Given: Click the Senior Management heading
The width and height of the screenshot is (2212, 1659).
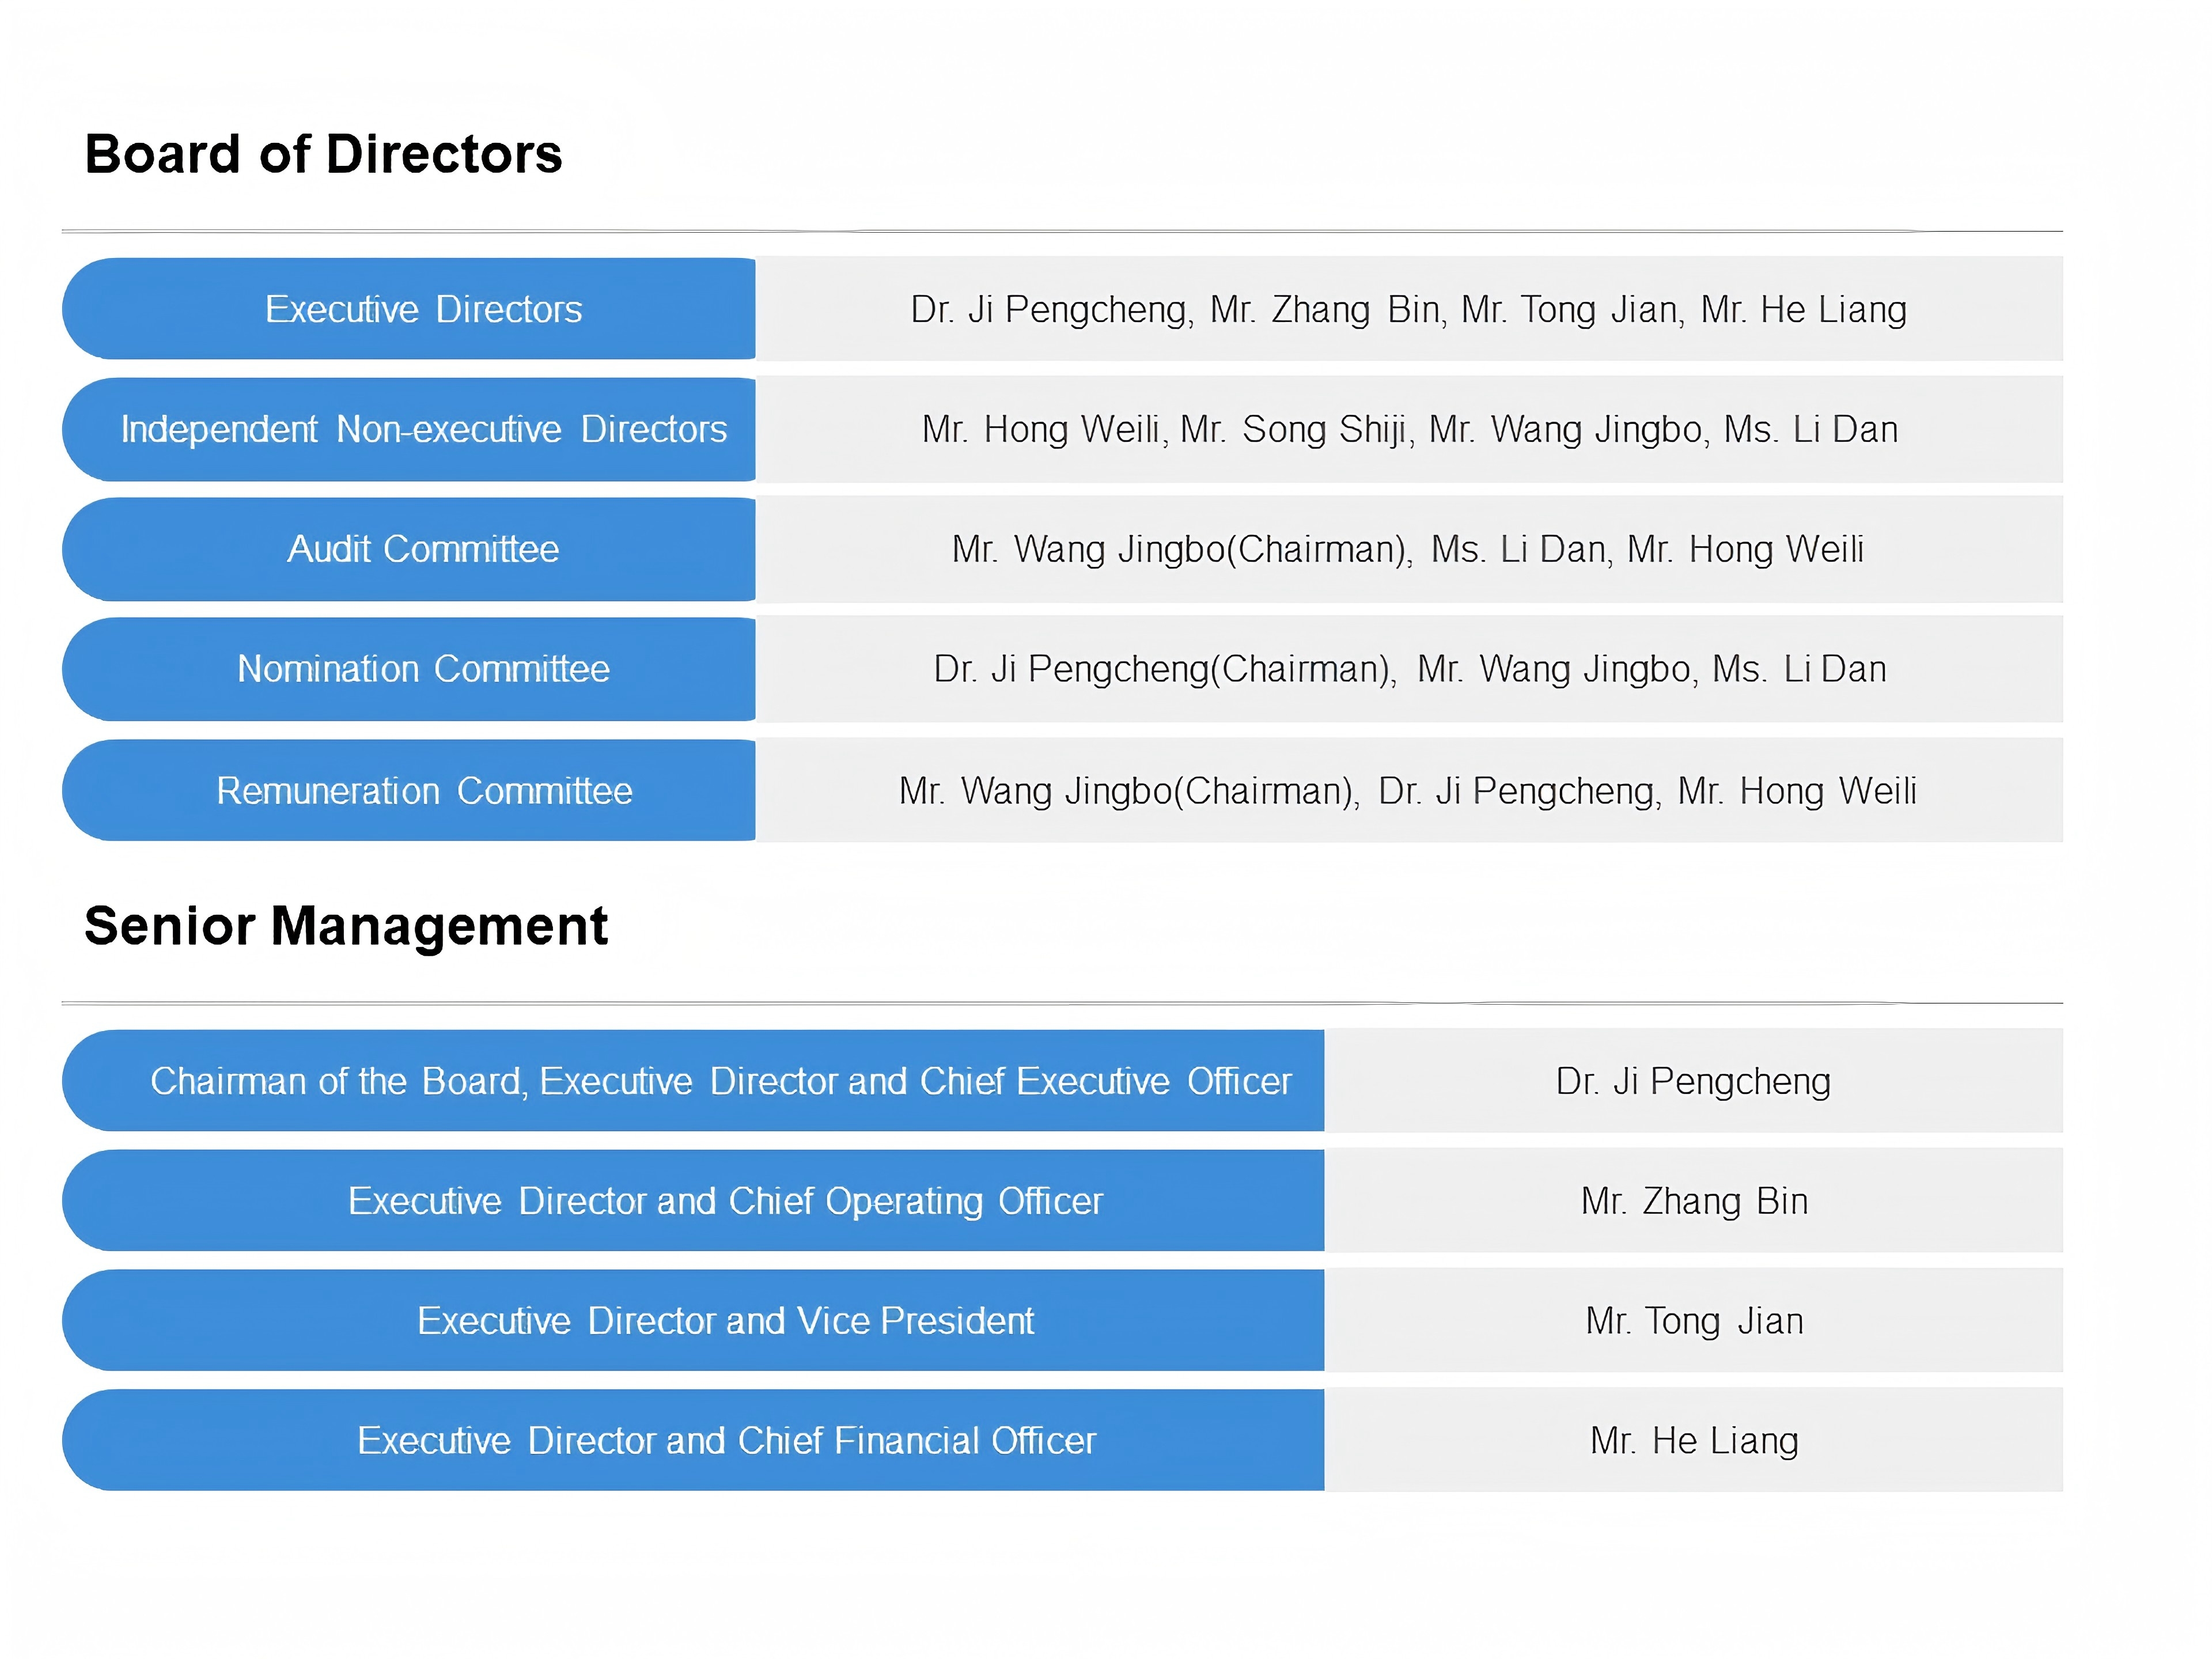Looking at the screenshot, I should coord(346,925).
